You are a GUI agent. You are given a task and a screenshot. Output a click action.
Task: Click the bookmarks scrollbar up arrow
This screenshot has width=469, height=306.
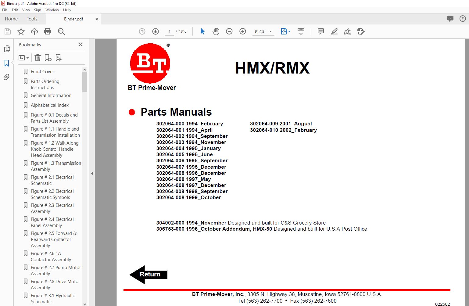click(84, 70)
